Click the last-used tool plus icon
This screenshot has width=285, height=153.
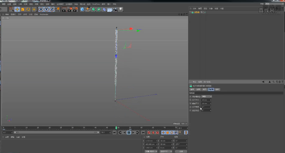click(34, 9)
